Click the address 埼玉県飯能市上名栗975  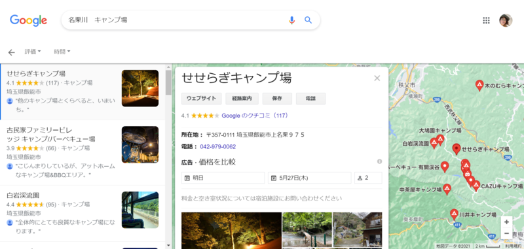[x=255, y=135]
